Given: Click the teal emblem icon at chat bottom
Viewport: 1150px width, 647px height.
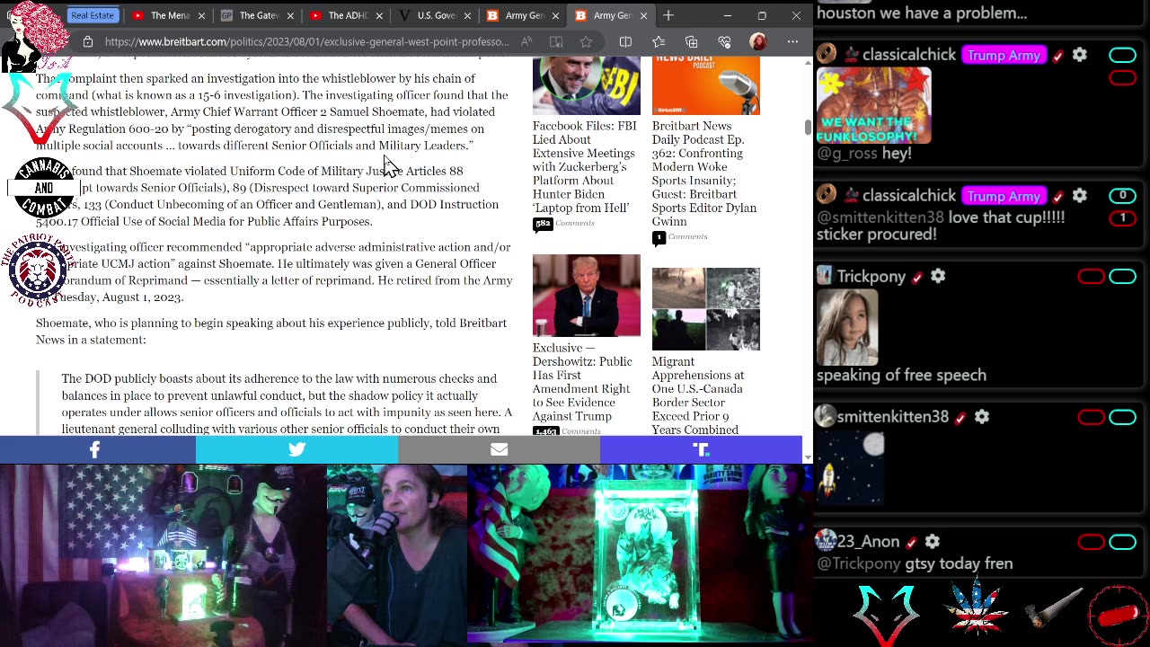Looking at the screenshot, I should (888, 615).
